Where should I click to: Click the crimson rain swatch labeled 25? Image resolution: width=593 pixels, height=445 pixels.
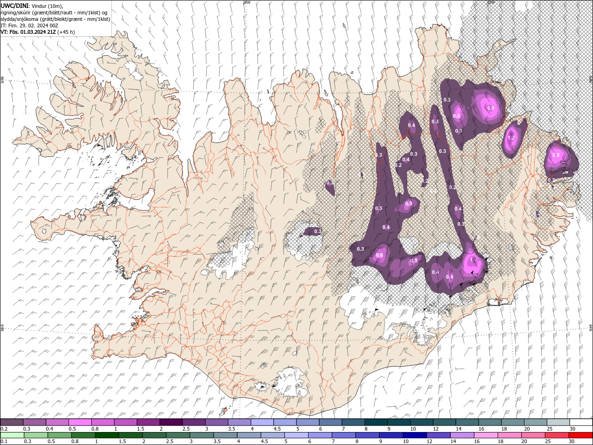557,435
